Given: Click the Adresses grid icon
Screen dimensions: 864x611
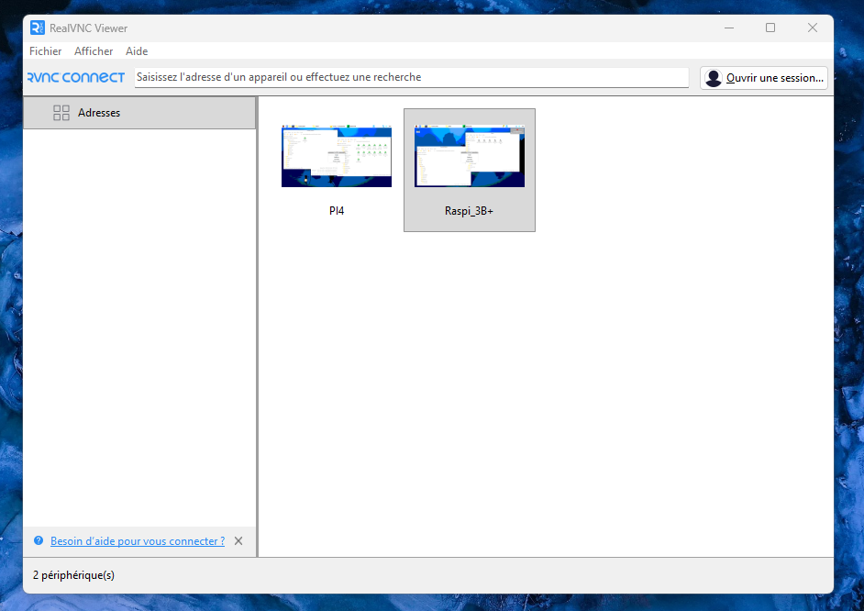Looking at the screenshot, I should tap(61, 113).
